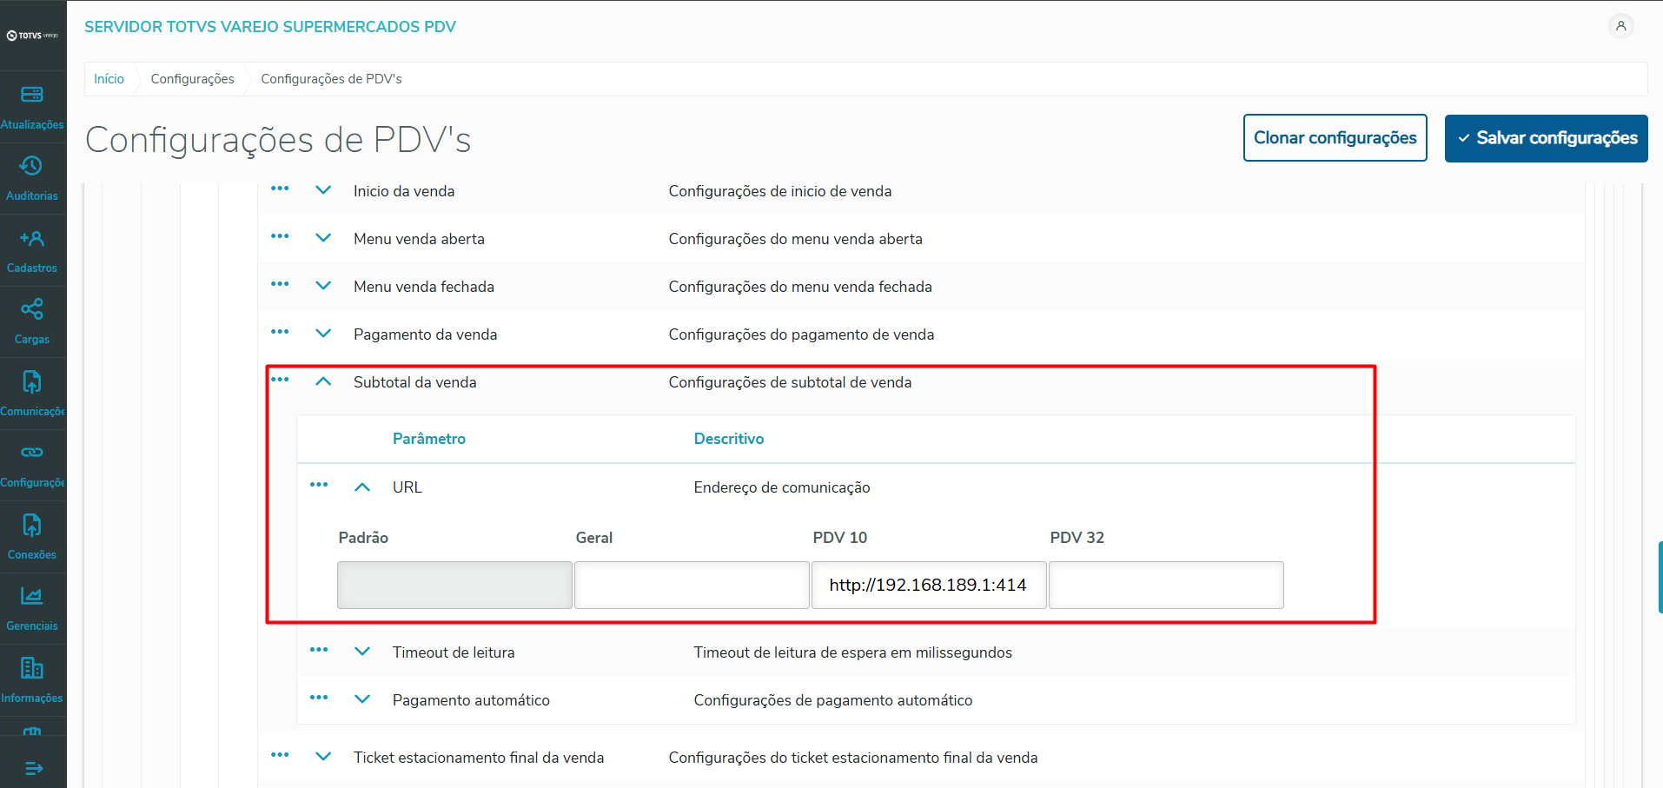
Task: Open the Comunicações sidebar icon
Action: click(x=32, y=381)
